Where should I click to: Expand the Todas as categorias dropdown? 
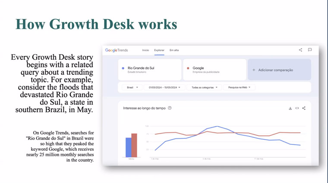tap(205, 88)
